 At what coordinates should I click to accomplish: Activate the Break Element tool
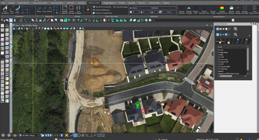[71, 10]
